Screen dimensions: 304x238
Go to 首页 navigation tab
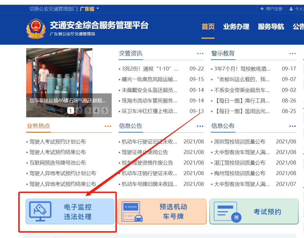click(x=208, y=27)
